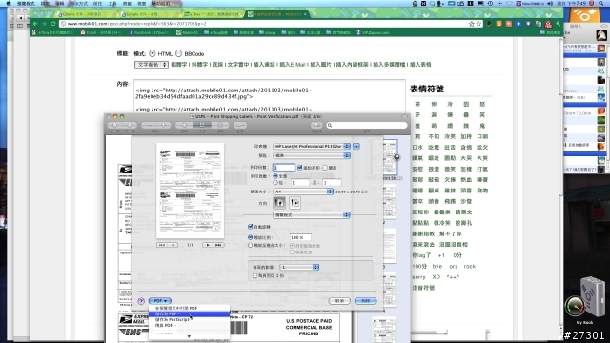The height and width of the screenshot is (343, 610).
Task: Click the blue Print button in dialog
Action: [365, 301]
